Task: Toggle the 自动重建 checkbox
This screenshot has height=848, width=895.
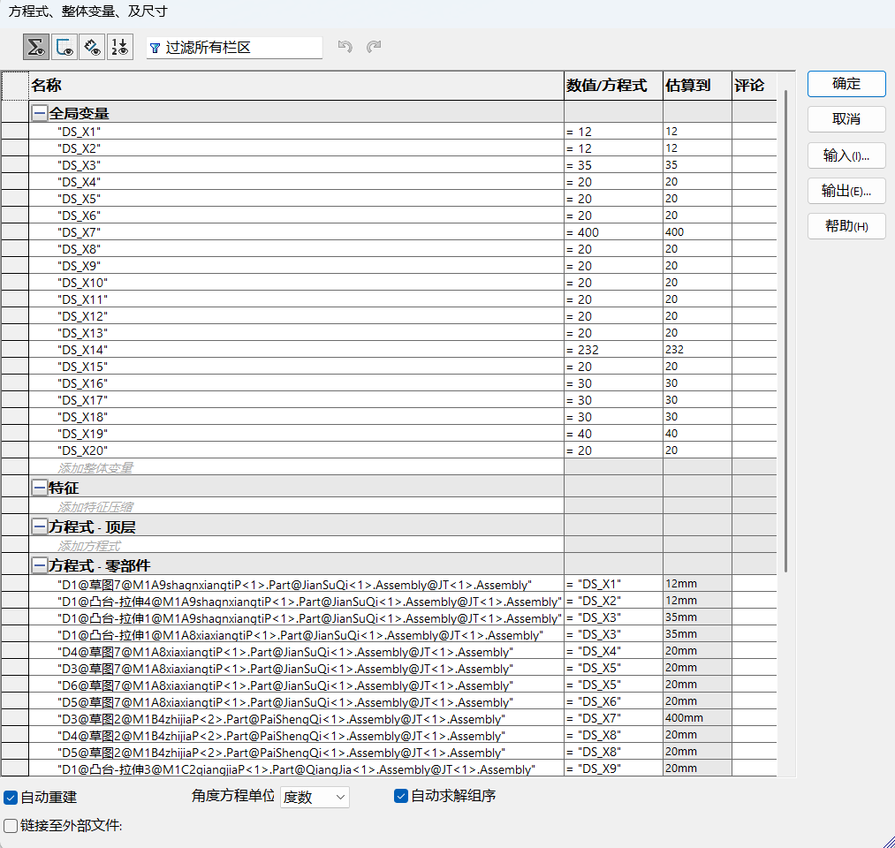Action: 11,798
